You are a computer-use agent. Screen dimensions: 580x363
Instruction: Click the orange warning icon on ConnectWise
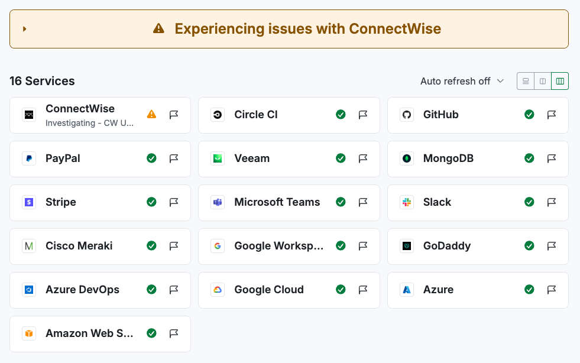(152, 115)
